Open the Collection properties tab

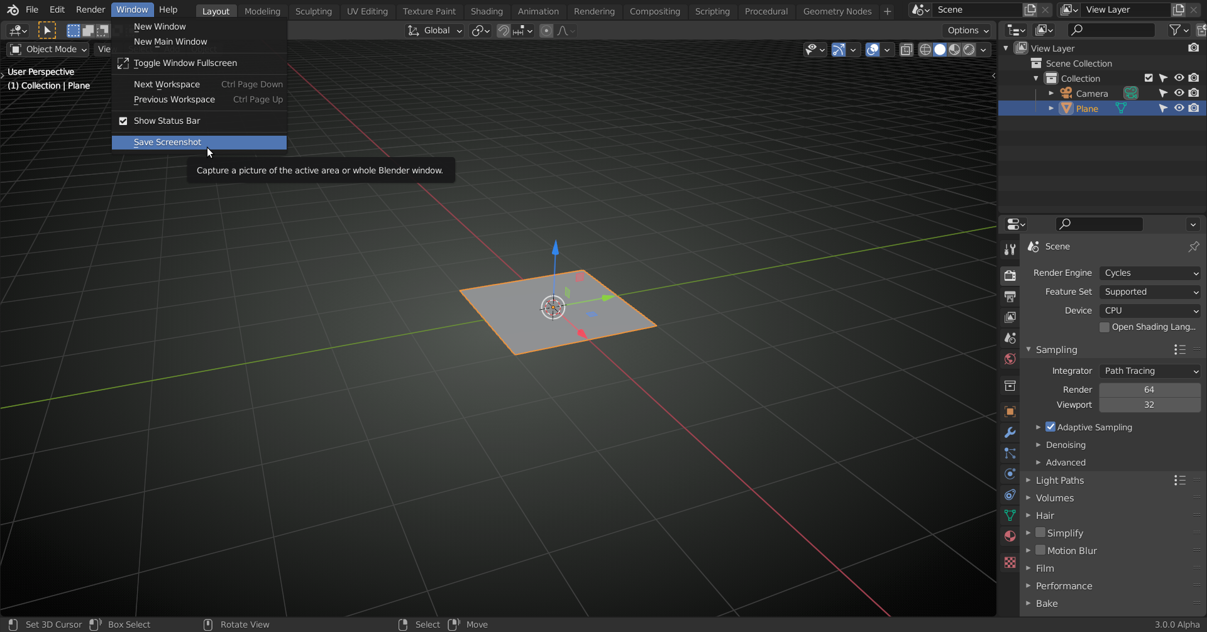pyautogui.click(x=1010, y=386)
